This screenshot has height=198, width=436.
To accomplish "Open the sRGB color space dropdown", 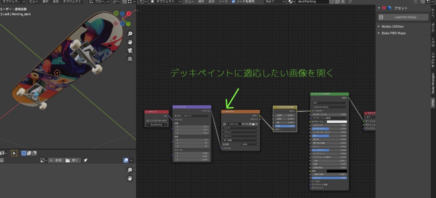I will click(250, 144).
